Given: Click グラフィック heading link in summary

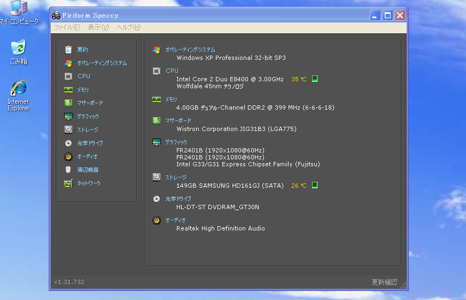Looking at the screenshot, I should (176, 142).
